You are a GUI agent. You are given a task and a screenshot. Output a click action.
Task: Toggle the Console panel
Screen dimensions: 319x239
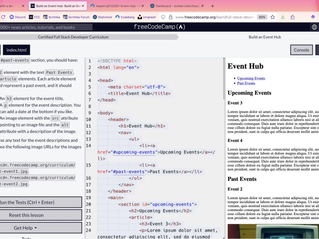[301, 50]
